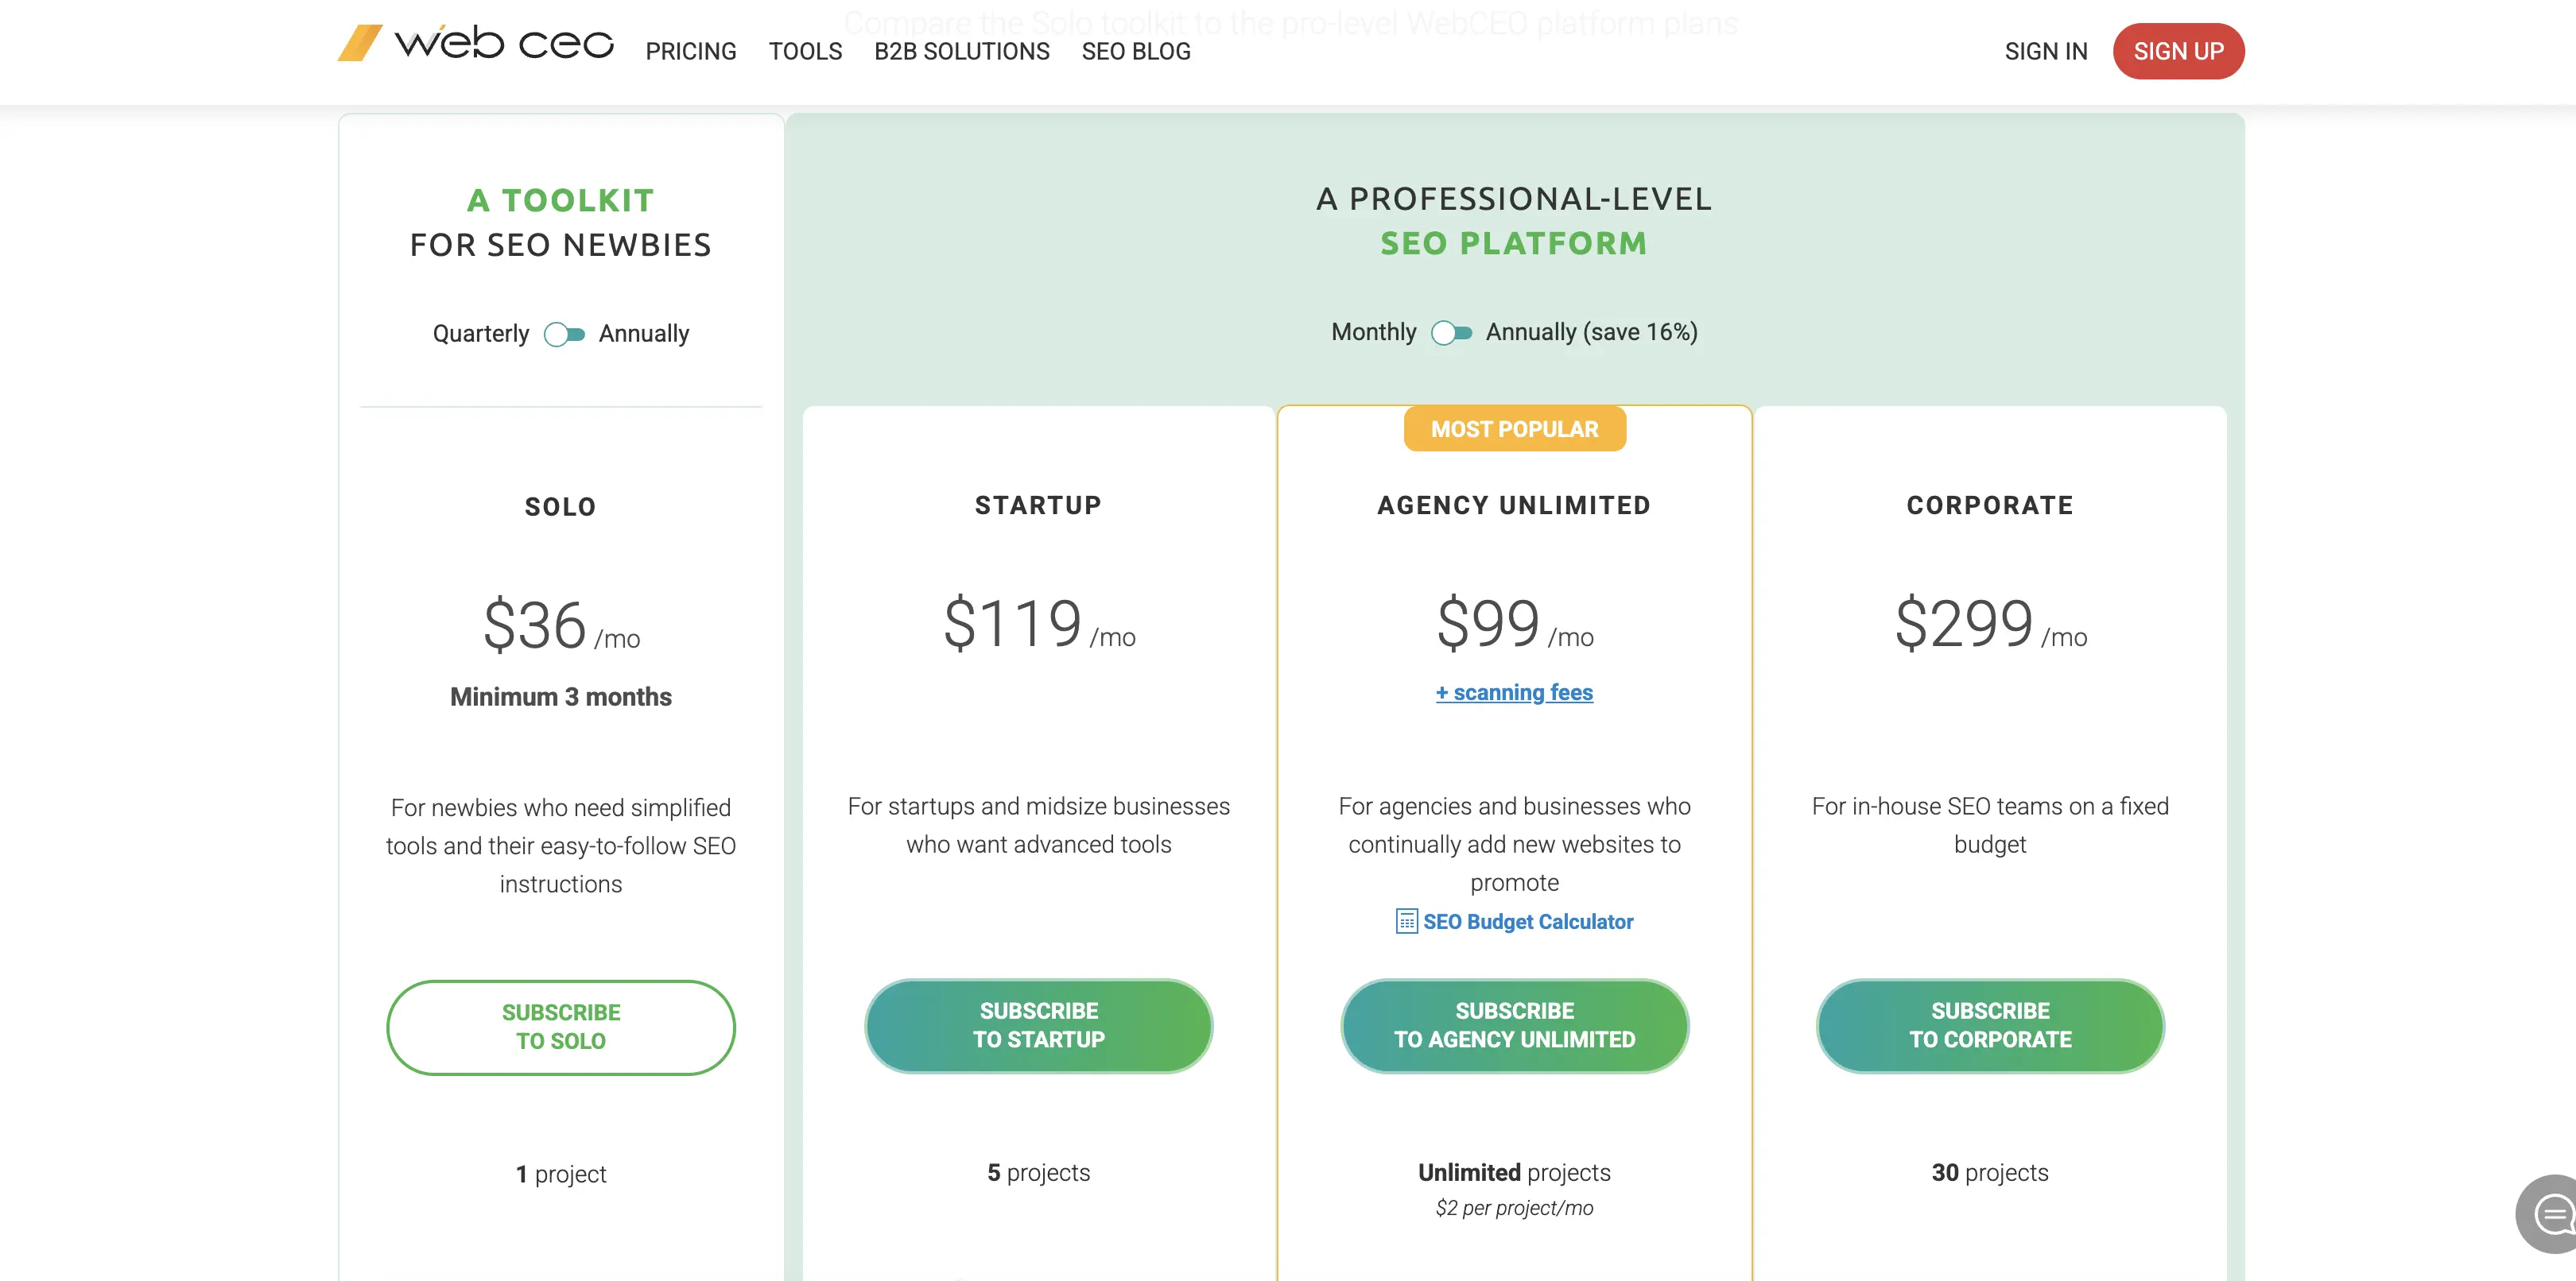Open the SEO Budget Calculator link

point(1528,921)
